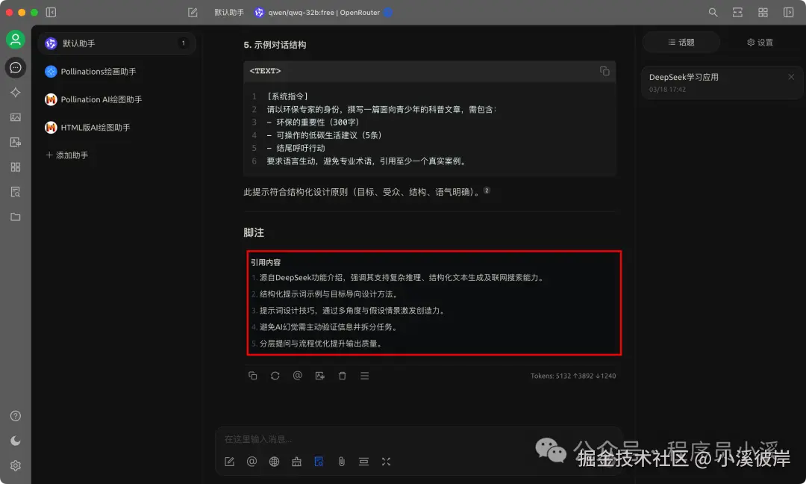
Task: Toggle the blue knowledge base icon
Action: click(319, 462)
